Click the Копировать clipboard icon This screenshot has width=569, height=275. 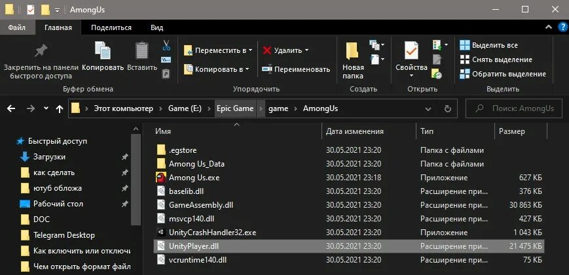(x=103, y=50)
